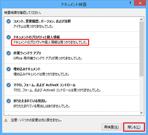This screenshot has width=148, height=135.
Task: Select text アイテムは見つかりませんでした。
Action: click(x=33, y=26)
